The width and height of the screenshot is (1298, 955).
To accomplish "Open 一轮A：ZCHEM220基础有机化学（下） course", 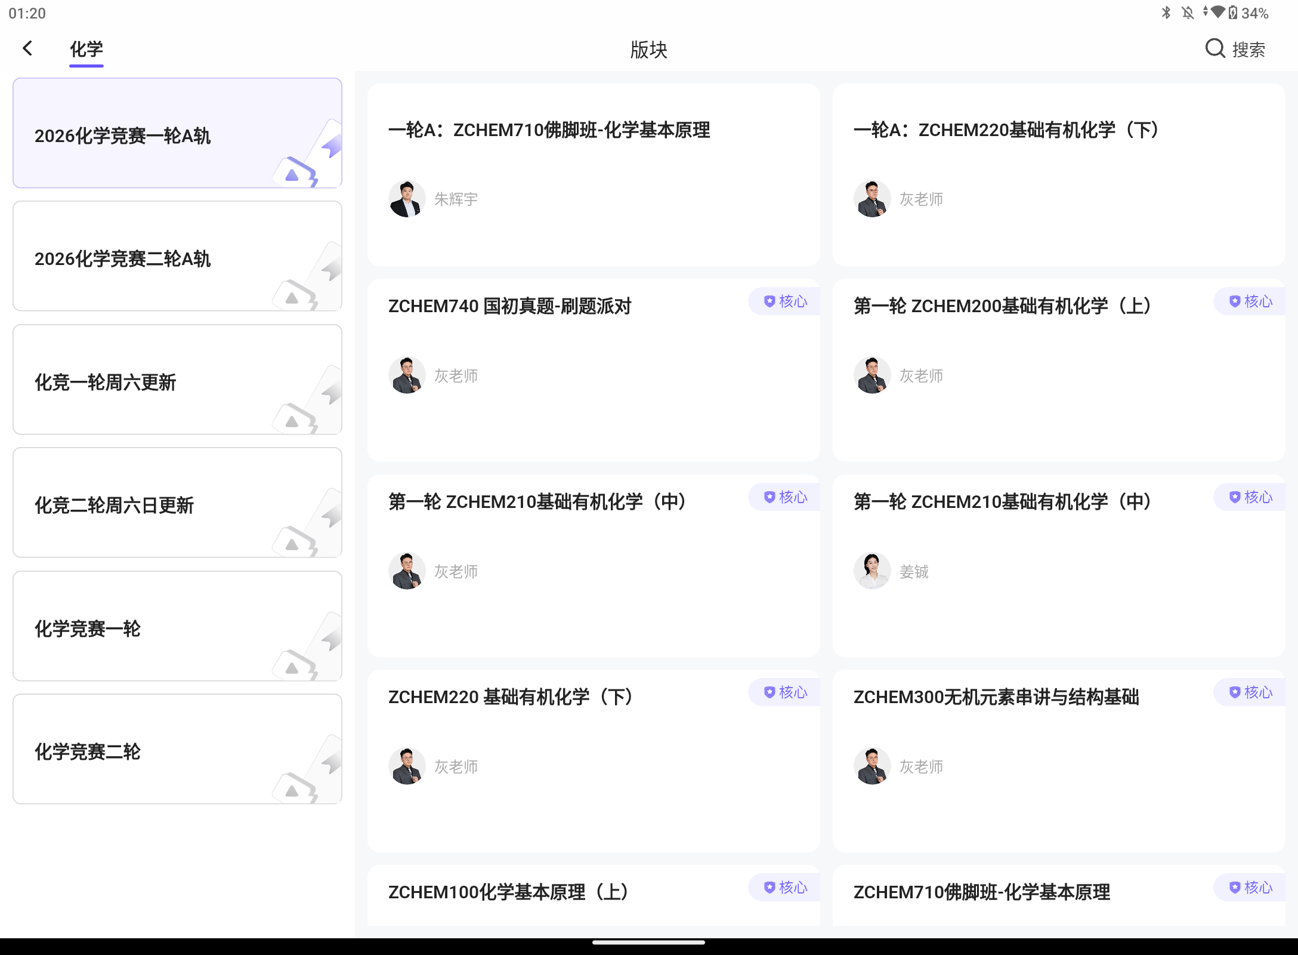I will pos(1059,175).
